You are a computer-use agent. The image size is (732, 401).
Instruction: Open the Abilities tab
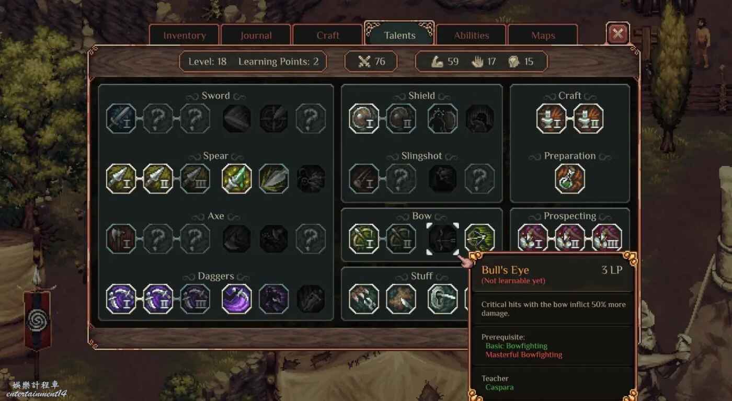472,36
